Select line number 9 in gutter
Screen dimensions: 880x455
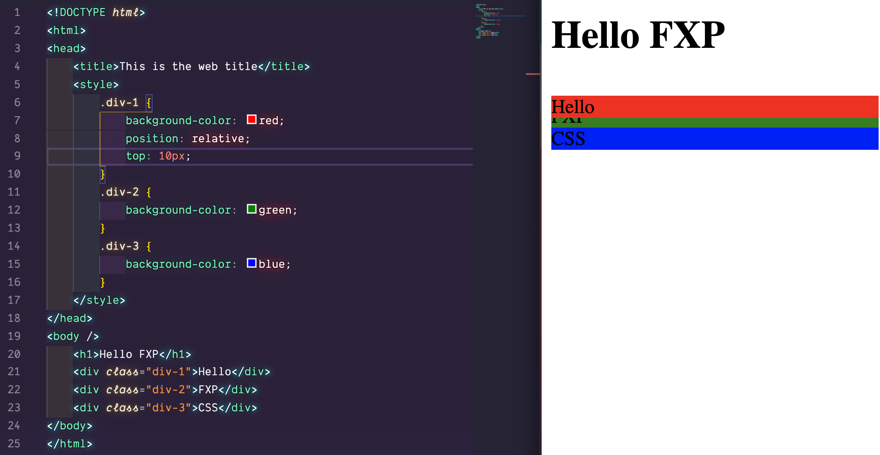tap(17, 156)
